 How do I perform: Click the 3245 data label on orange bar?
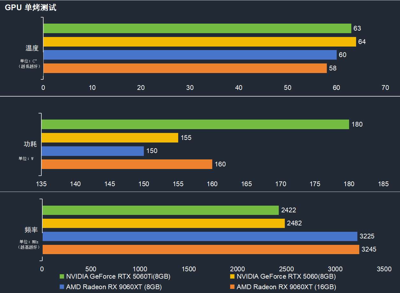(369, 250)
